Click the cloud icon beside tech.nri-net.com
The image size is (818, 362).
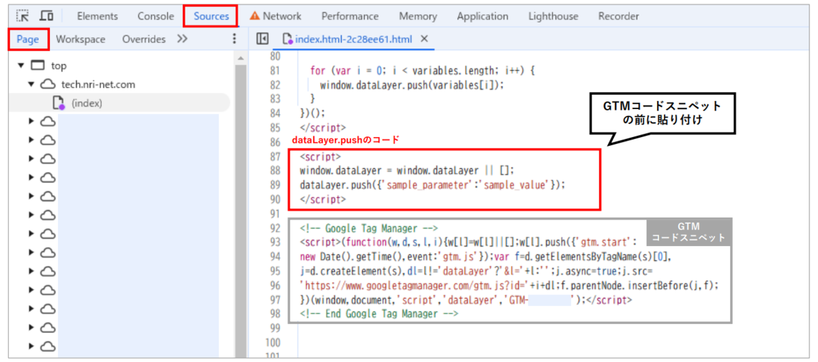coord(48,85)
